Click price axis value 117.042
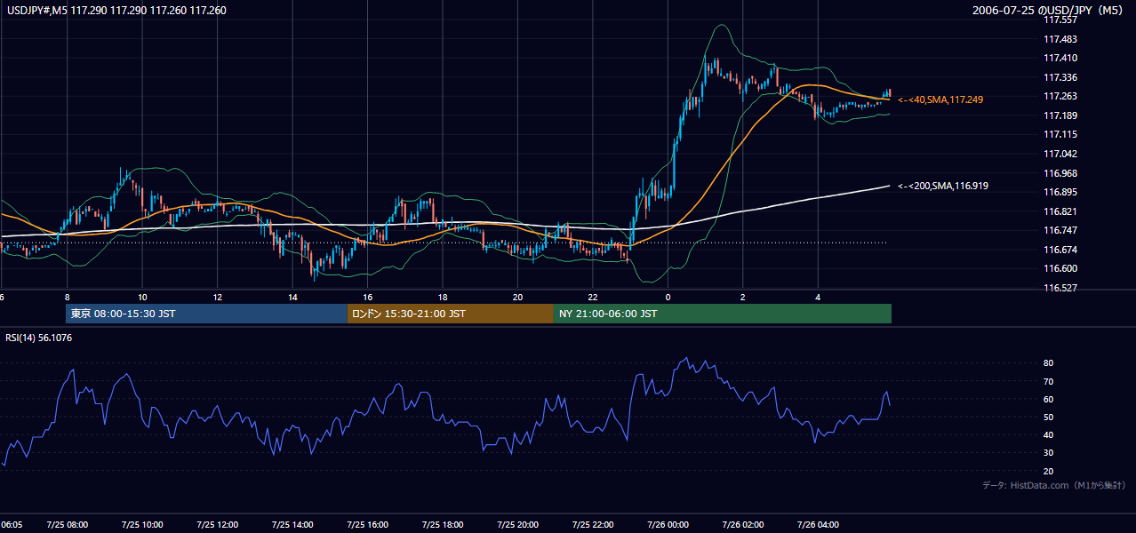This screenshot has height=533, width=1136. click(x=1060, y=154)
